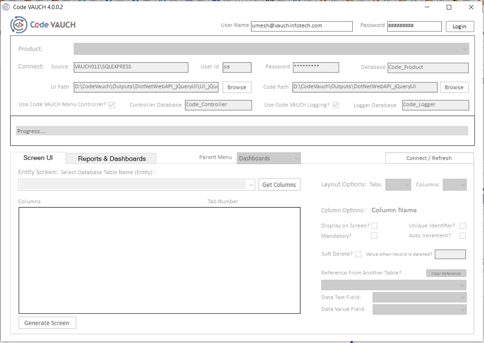Check the Soft Delete option
This screenshot has height=343, width=484.
pos(358,254)
